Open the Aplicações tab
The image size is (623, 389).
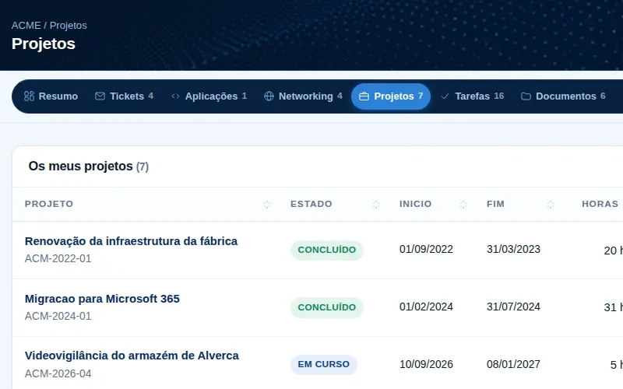click(x=209, y=96)
